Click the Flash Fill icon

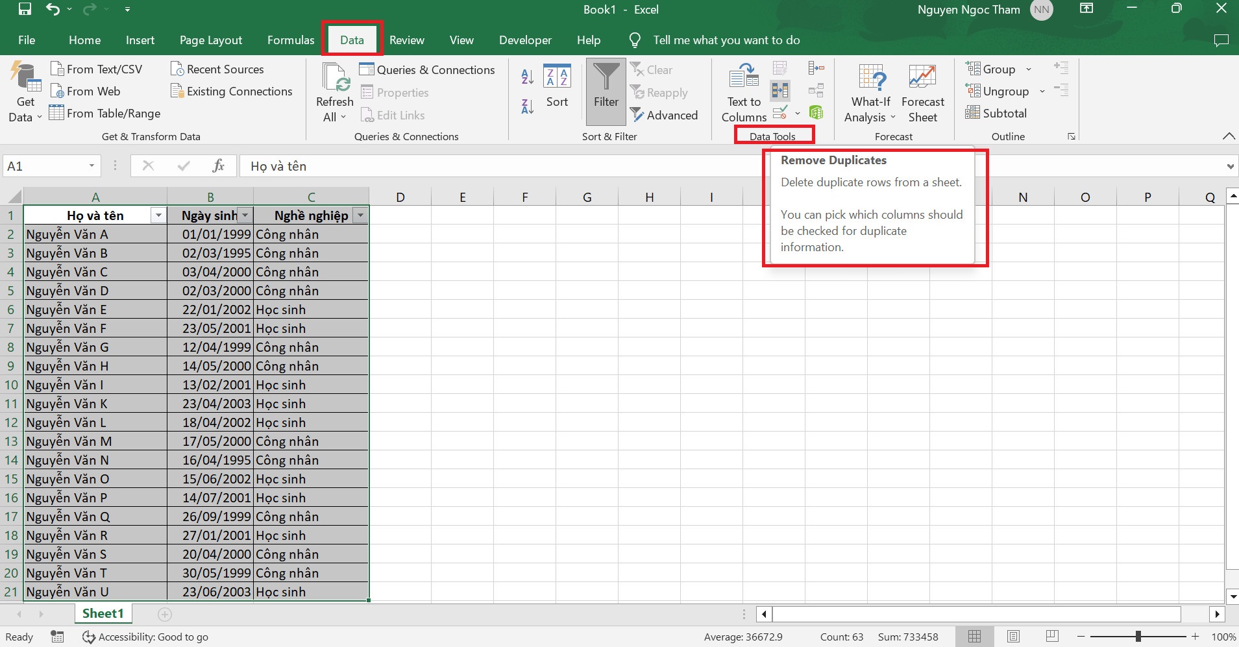click(780, 68)
